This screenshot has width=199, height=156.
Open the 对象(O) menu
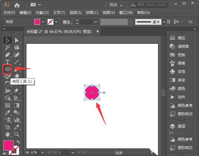[x=42, y=13]
